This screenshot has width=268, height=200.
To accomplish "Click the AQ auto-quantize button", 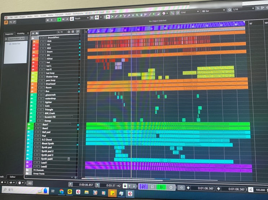I will (x=30, y=183).
